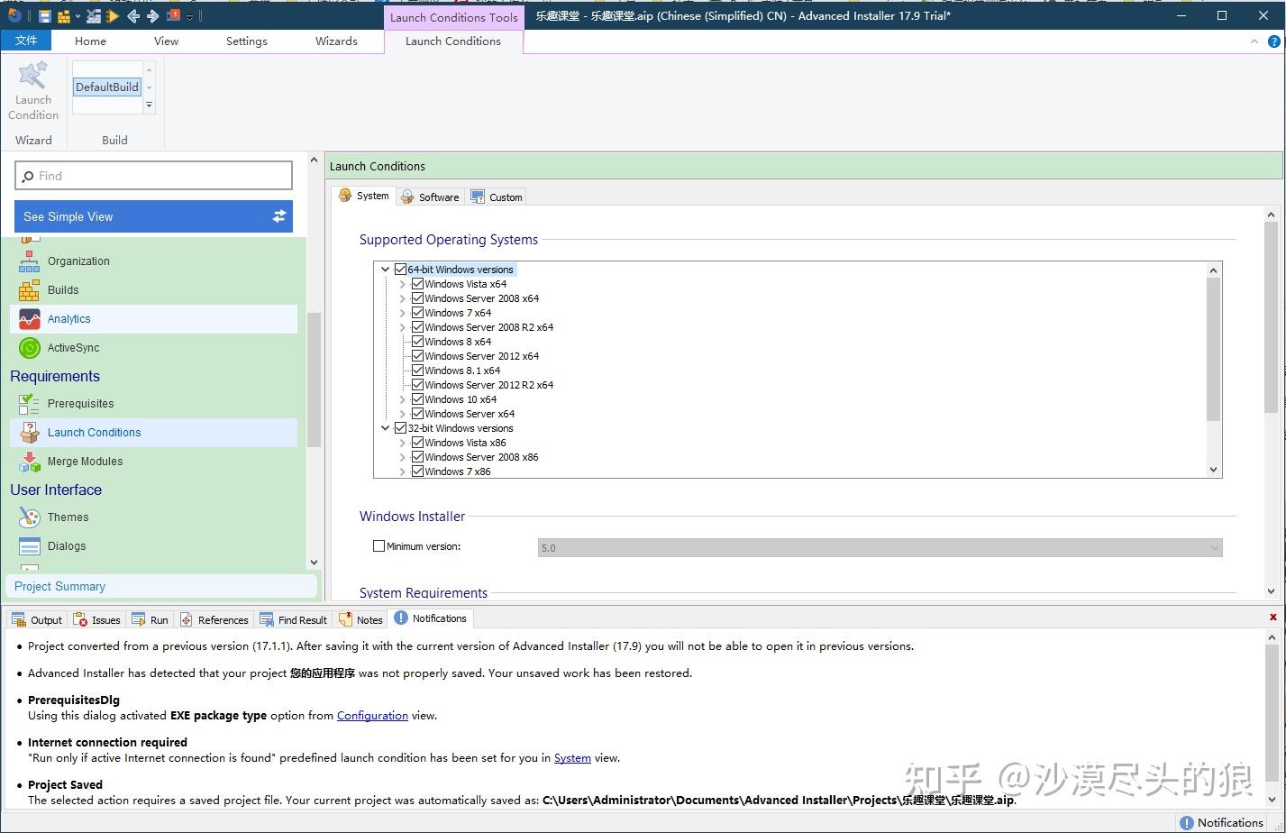Switch to the Custom tab
The height and width of the screenshot is (833, 1286).
(x=496, y=197)
